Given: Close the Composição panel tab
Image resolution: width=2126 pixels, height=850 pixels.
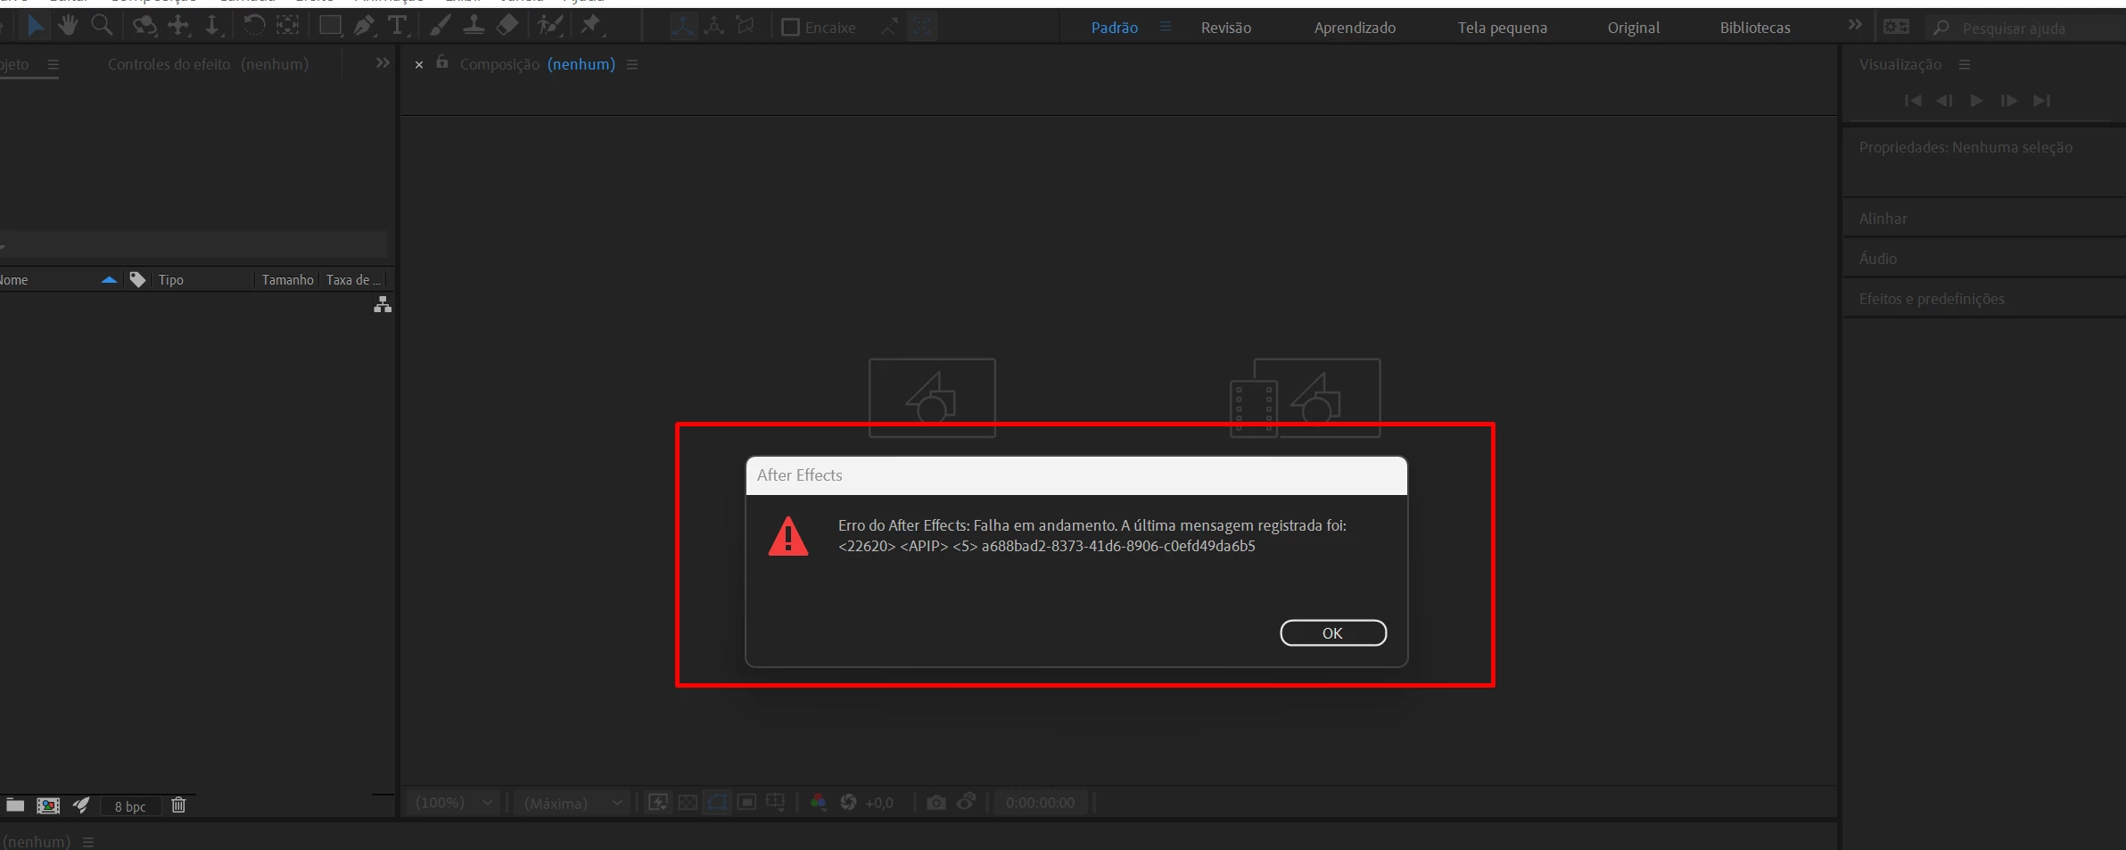Looking at the screenshot, I should (419, 65).
